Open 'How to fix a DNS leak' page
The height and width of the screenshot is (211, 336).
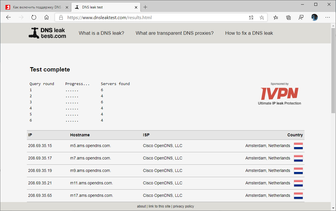click(x=249, y=33)
